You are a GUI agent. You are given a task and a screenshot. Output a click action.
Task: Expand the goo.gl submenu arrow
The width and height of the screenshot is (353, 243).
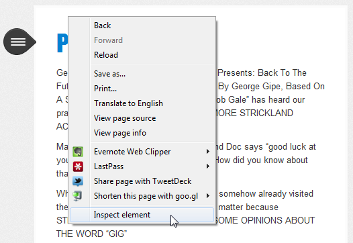(208, 196)
